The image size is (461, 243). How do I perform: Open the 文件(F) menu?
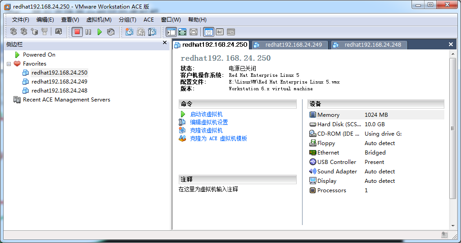tap(21, 20)
